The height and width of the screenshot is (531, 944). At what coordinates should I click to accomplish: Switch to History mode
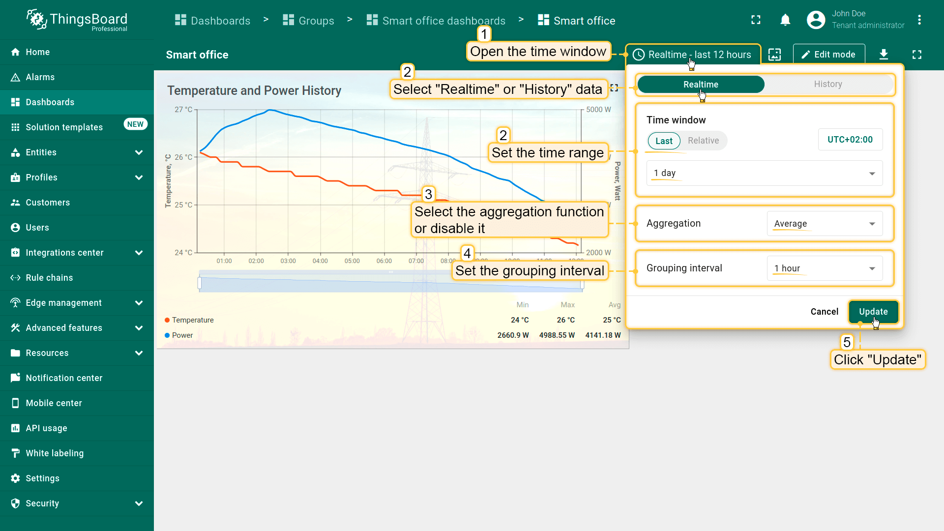828,85
